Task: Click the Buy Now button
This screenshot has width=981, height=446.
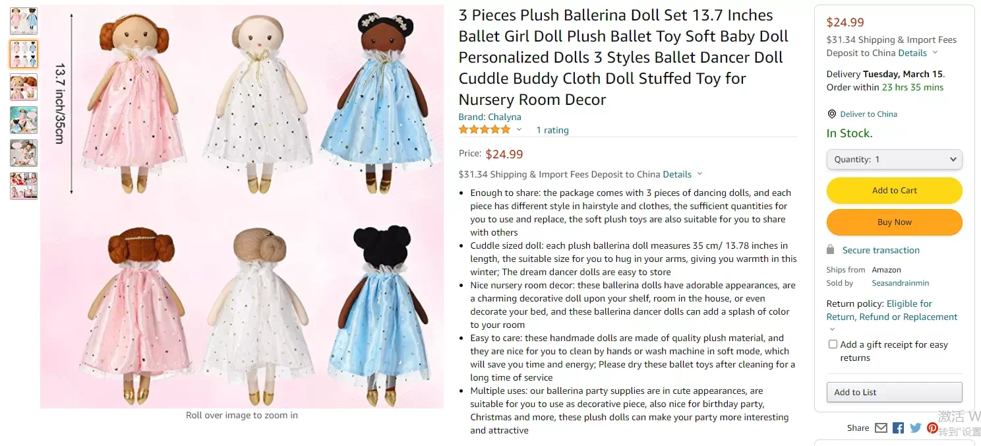Action: (894, 222)
